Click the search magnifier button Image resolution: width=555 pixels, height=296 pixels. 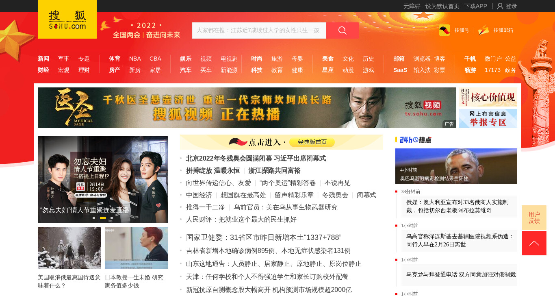343,30
